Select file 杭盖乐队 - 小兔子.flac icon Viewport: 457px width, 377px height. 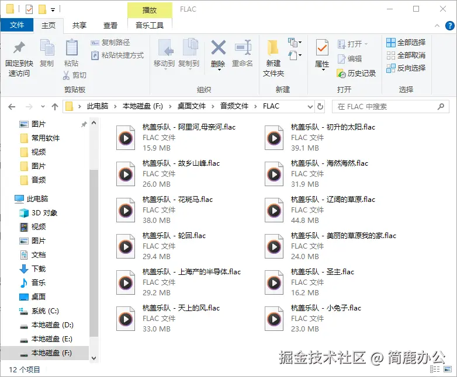274,319
